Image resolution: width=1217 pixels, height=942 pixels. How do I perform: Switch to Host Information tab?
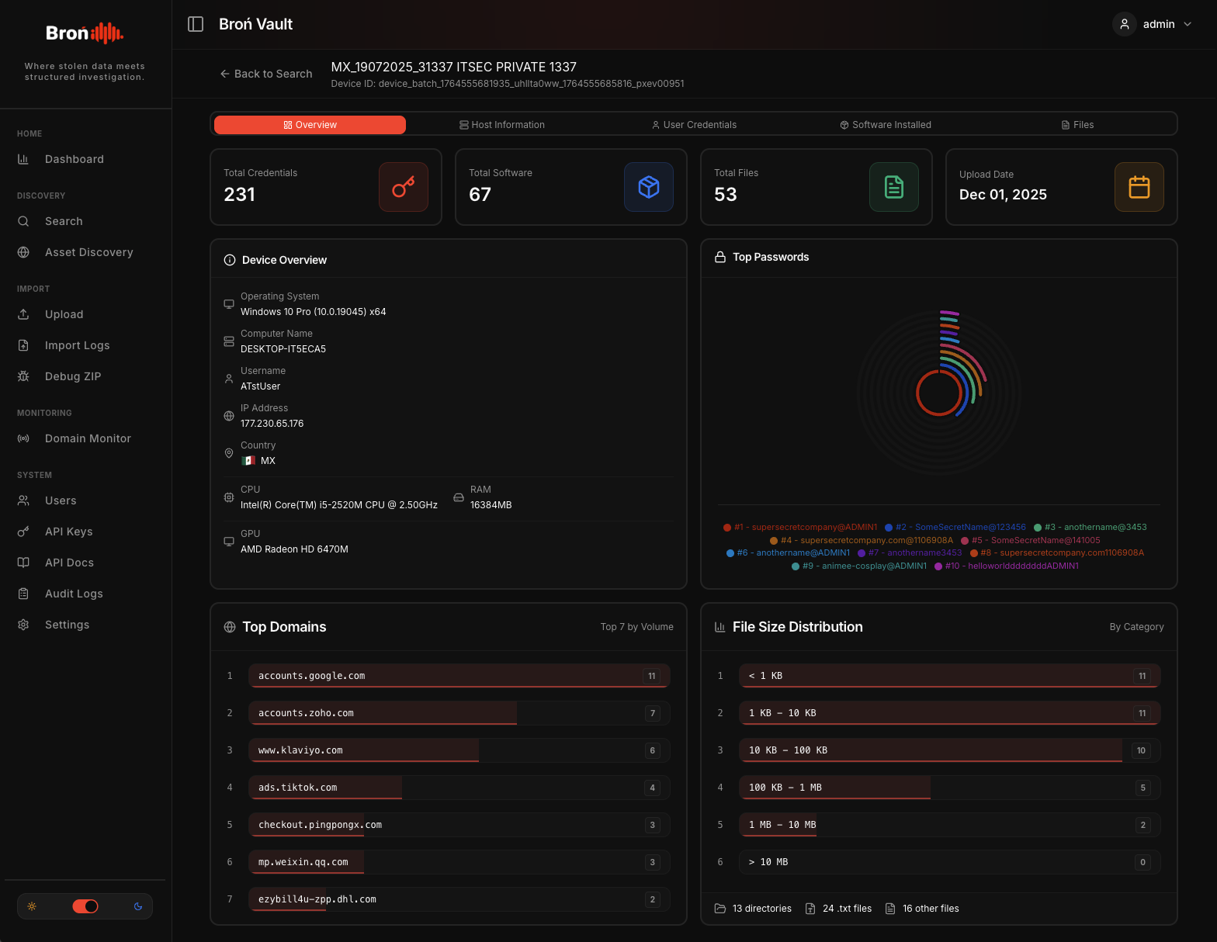[502, 125]
